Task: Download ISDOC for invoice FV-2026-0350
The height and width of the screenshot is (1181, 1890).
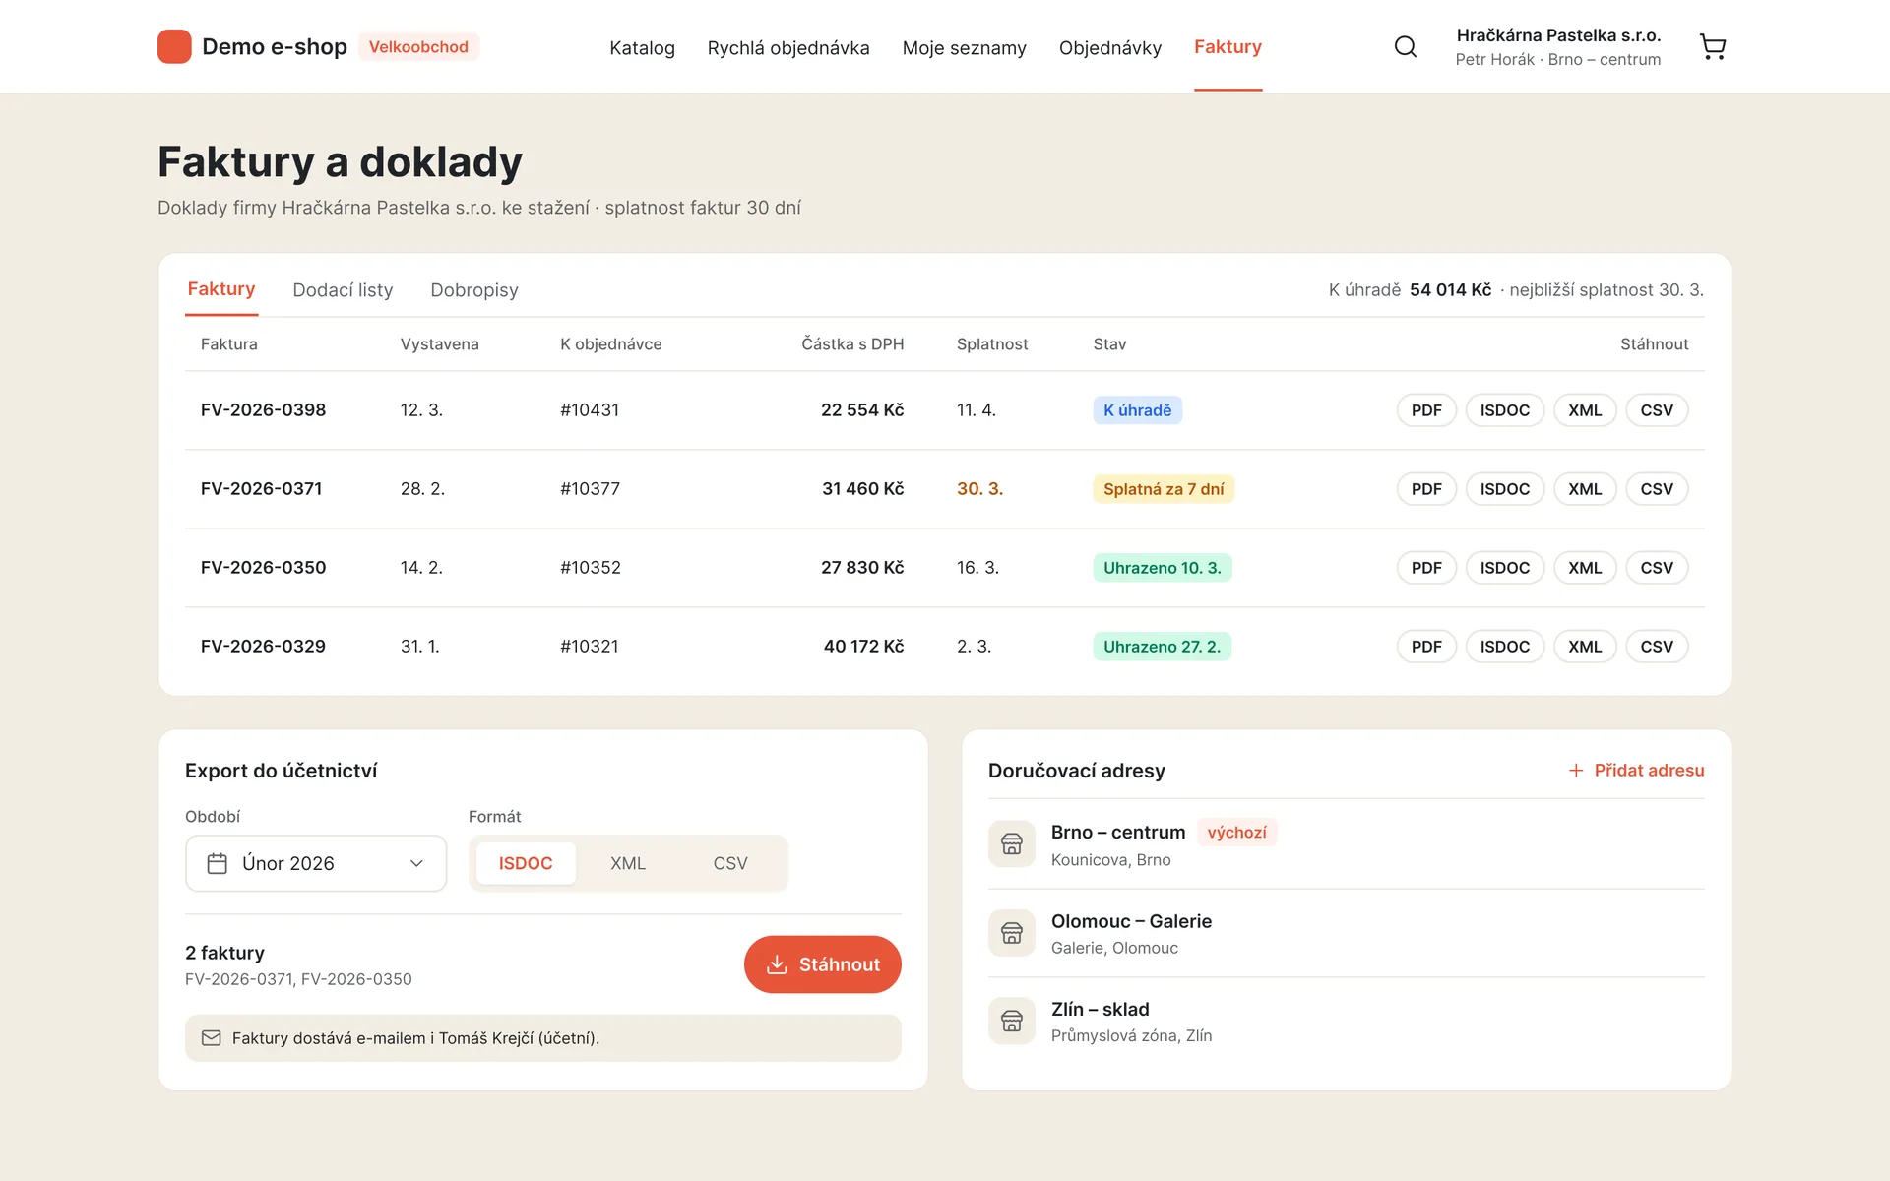Action: pyautogui.click(x=1505, y=568)
